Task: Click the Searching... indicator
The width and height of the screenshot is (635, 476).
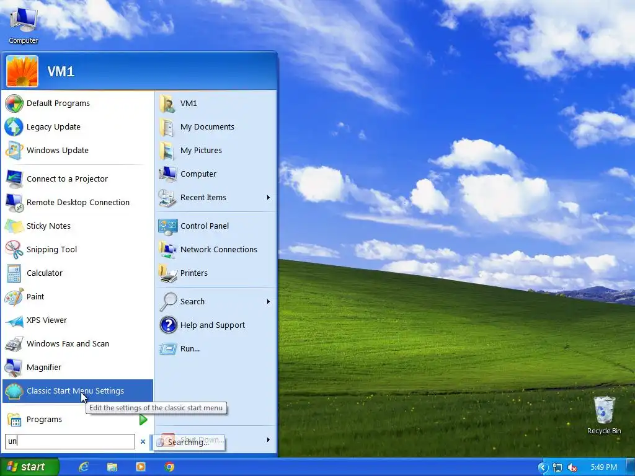Action: [189, 443]
